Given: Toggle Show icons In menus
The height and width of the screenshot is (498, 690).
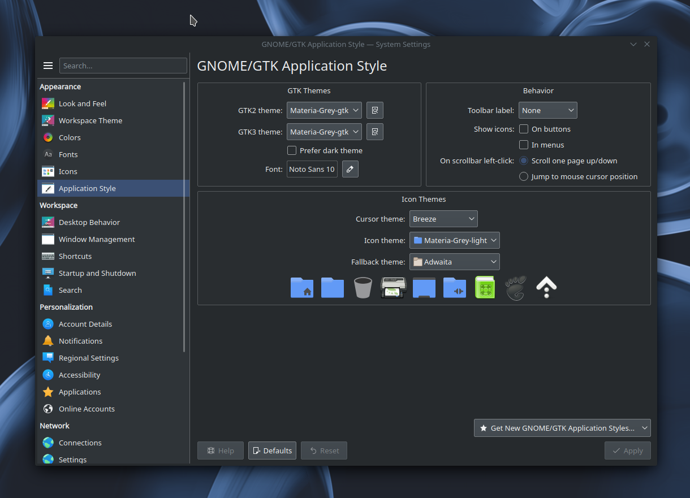Looking at the screenshot, I should [524, 145].
